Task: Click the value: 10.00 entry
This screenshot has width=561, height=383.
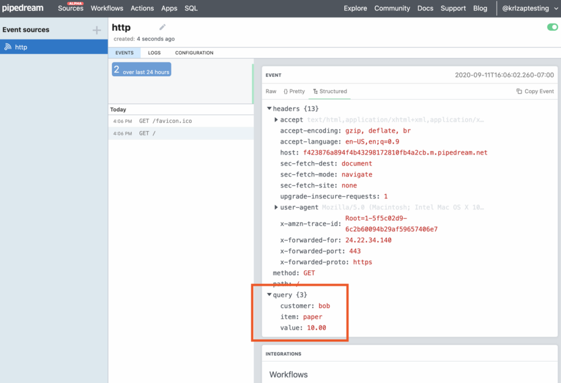Action: click(x=303, y=328)
